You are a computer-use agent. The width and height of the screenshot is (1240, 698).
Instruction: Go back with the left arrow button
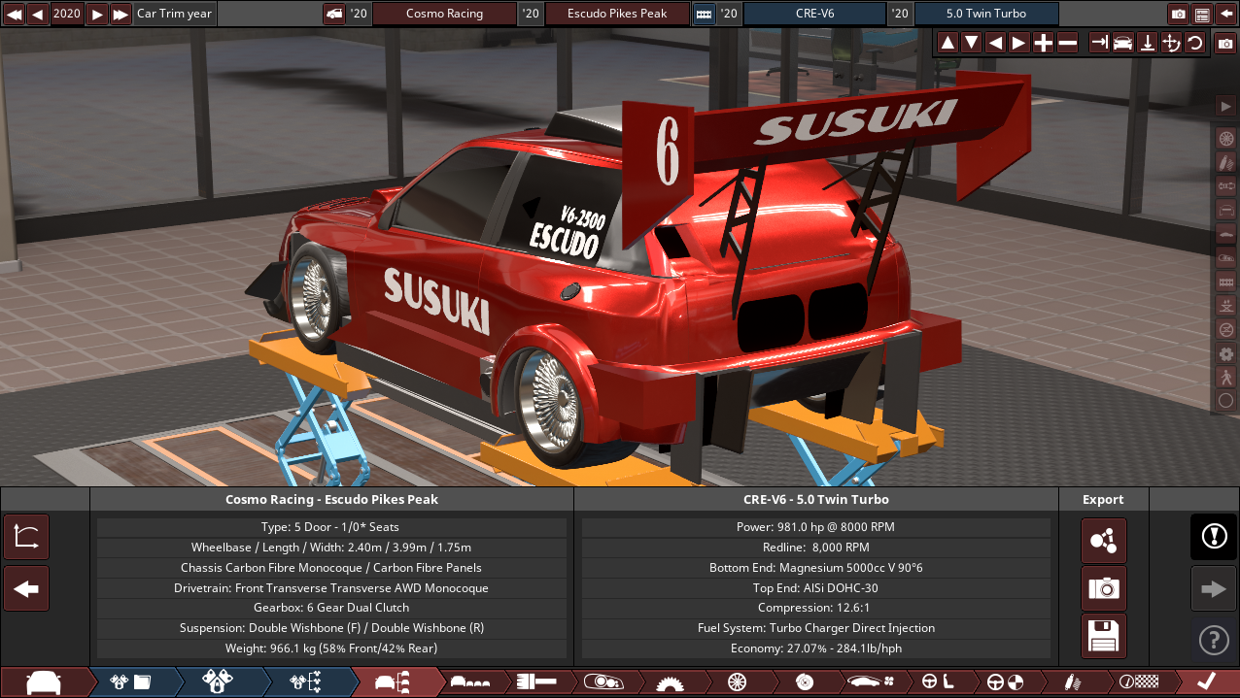(26, 588)
